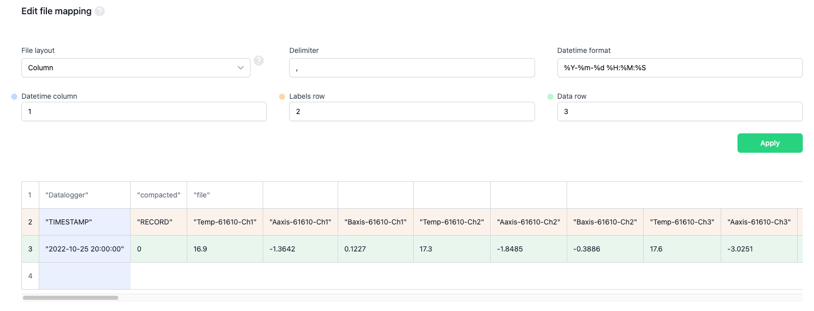
Task: Click the Delimiter input field
Action: (412, 68)
